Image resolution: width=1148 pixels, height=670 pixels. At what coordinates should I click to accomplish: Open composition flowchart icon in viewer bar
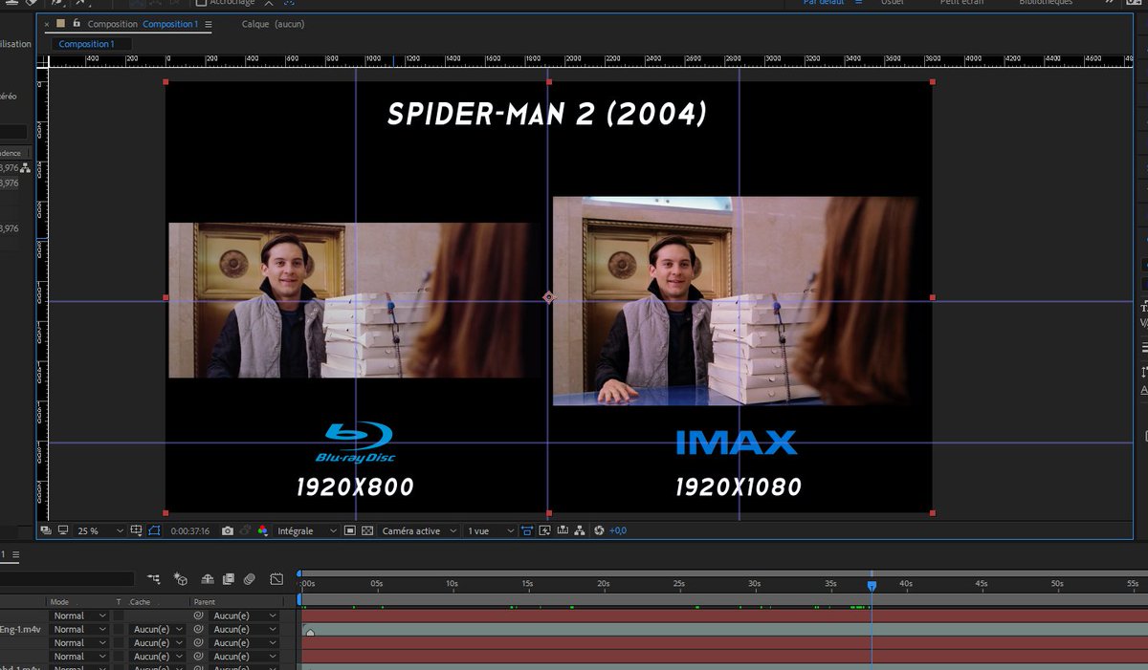pyautogui.click(x=580, y=530)
